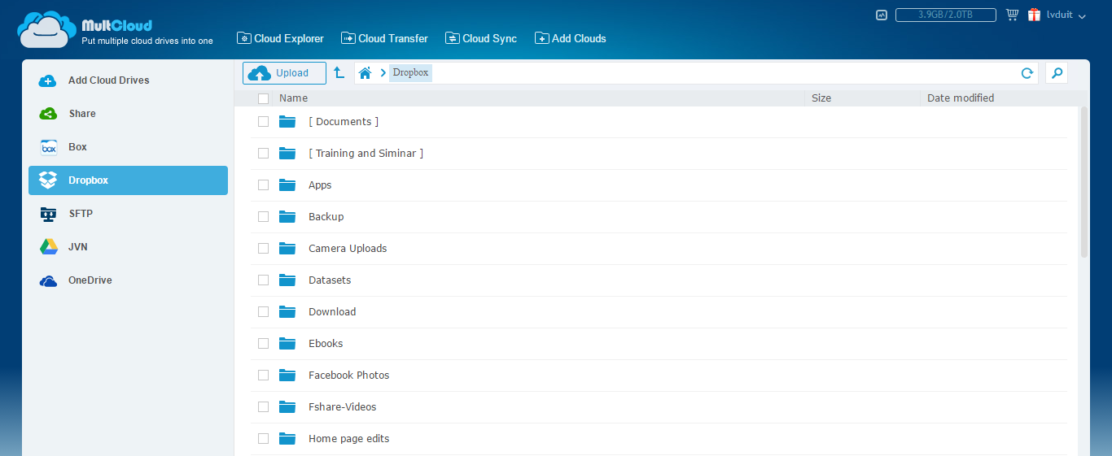The width and height of the screenshot is (1112, 456).
Task: Click the 3.9GB/2.0TB storage usage bar
Action: point(946,15)
